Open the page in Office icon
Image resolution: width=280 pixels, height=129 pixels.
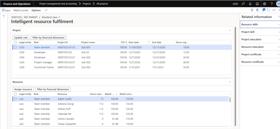(x=258, y=10)
